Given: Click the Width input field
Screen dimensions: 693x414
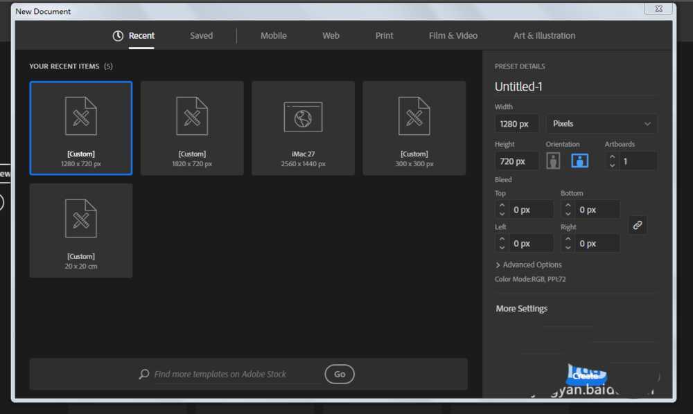Looking at the screenshot, I should click(x=516, y=124).
